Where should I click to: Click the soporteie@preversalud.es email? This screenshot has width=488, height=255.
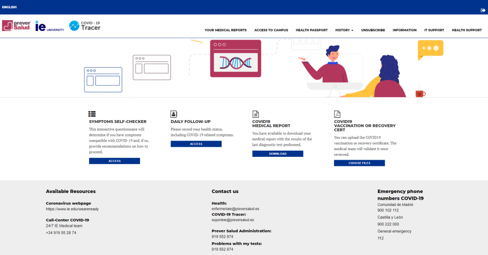(x=233, y=220)
